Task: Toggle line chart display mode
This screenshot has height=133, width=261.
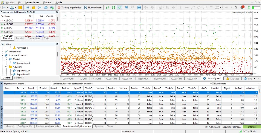Action: (120, 8)
